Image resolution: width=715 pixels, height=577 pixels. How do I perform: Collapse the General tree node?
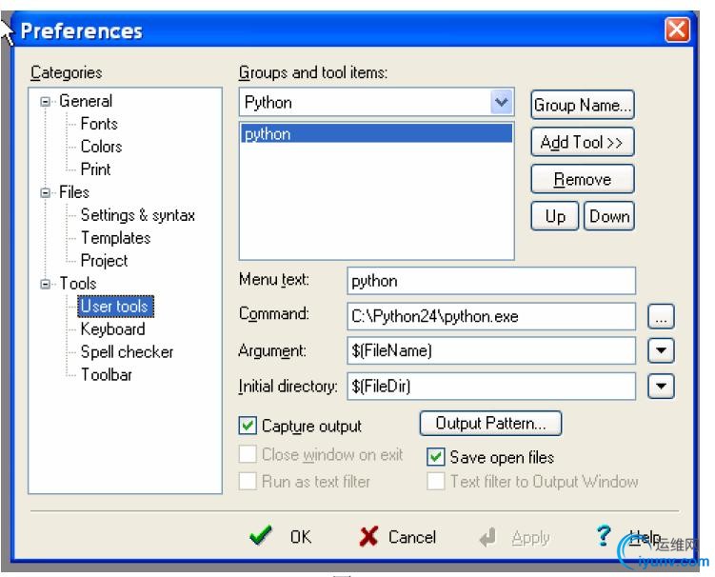coord(45,101)
